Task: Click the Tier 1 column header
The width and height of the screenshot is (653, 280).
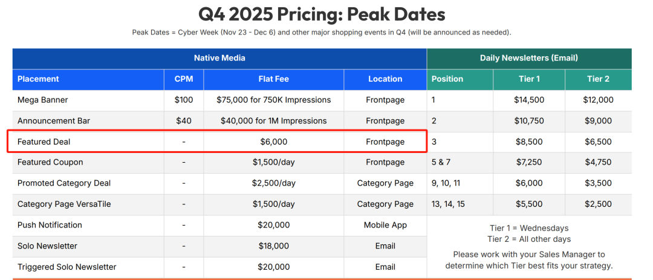Action: (x=528, y=79)
